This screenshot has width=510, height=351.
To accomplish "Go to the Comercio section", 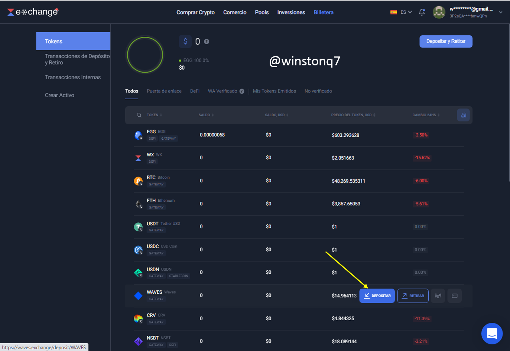I will (235, 12).
